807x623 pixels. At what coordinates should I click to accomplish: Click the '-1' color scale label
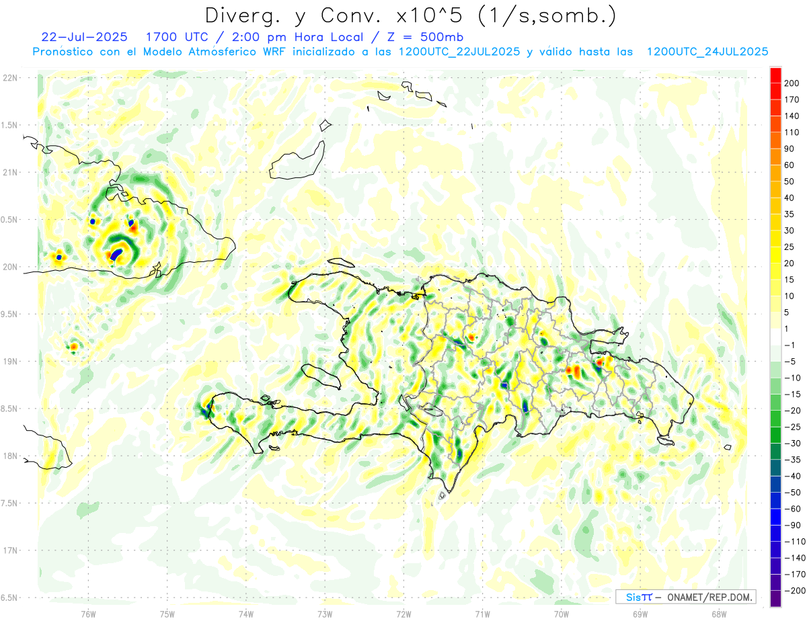coord(790,345)
